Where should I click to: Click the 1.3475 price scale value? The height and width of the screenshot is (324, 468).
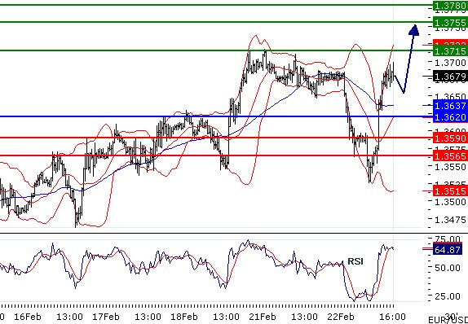[450, 220]
